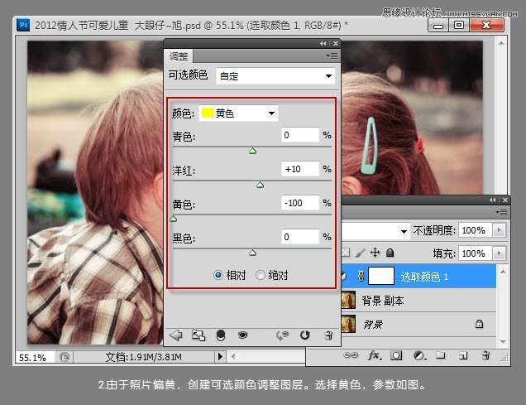
Task: Open the 颜色 color dropdown showing 黄色
Action: coord(238,113)
